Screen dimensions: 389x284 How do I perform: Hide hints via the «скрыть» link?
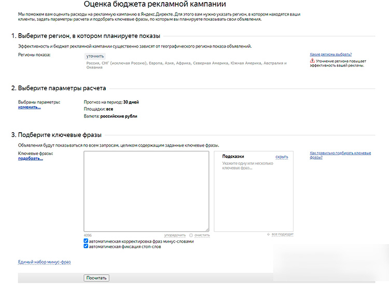click(x=282, y=156)
